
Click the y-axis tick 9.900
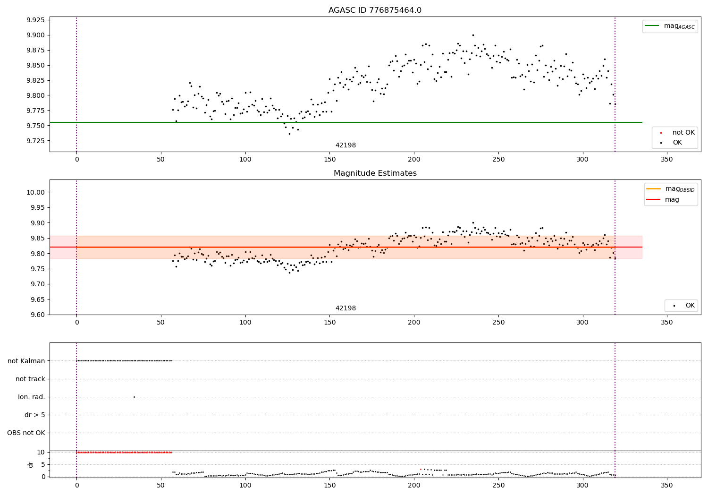(x=35, y=35)
